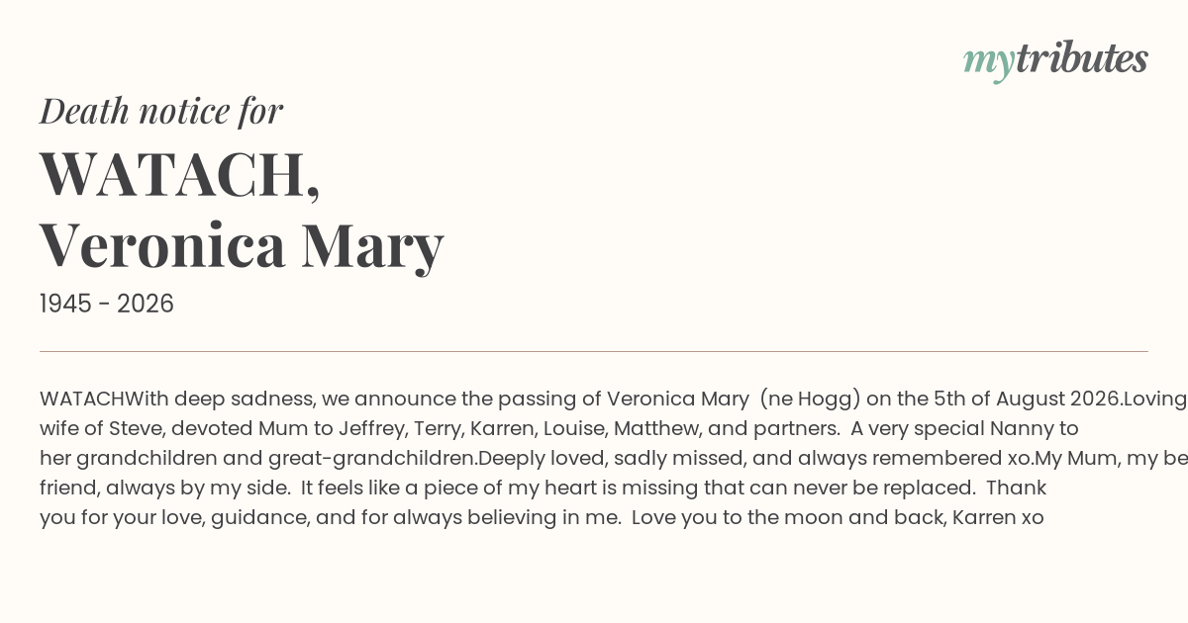1188x623 pixels.
Task: Click the dark "tributes" part of logo
Action: click(x=1081, y=58)
